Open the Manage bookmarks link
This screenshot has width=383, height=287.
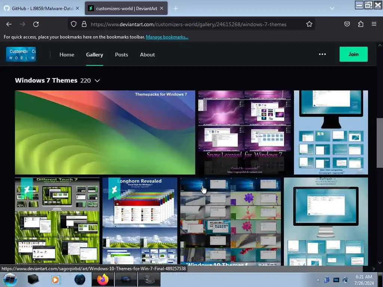pos(167,37)
